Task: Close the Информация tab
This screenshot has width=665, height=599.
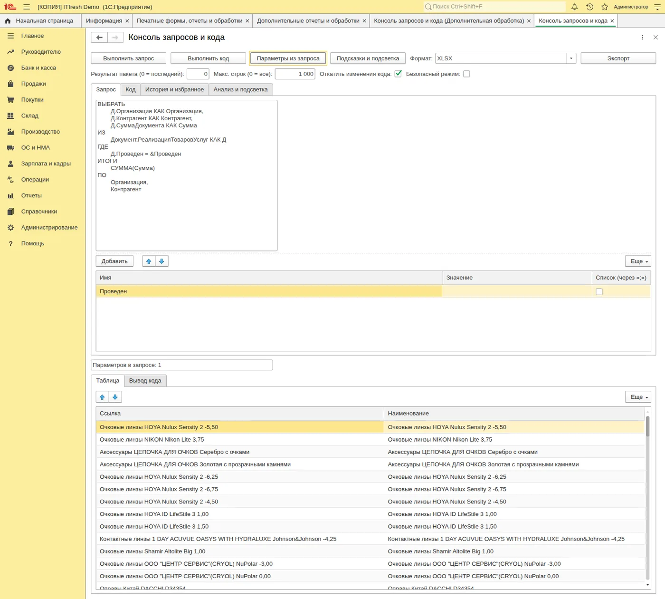Action: pos(127,21)
